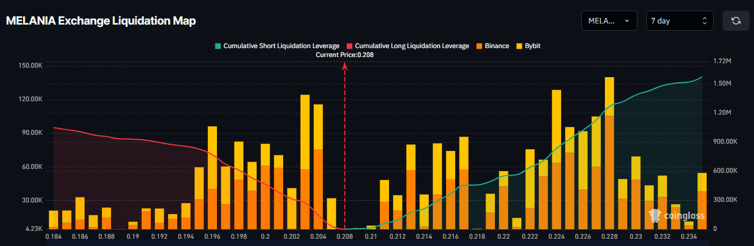Viewport: 754px width, 246px height.
Task: Click the up-down chevrons in 7 day box
Action: coord(704,21)
